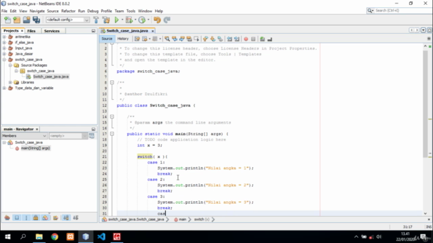
Task: Click Find Selection magnifier icon in editor toolbar
Action: tap(167, 39)
